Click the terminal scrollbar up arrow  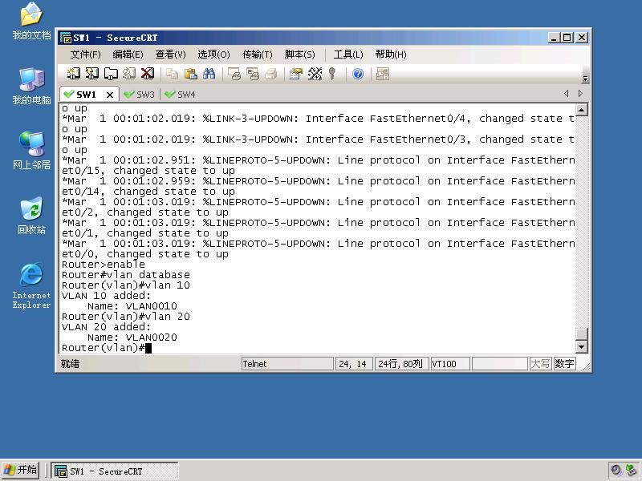(x=582, y=110)
